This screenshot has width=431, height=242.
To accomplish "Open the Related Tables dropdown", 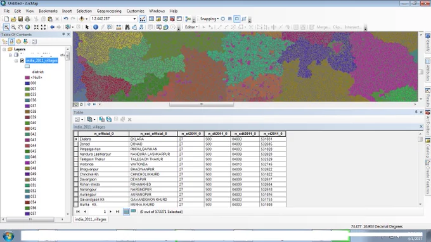I will pyautogui.click(x=91, y=120).
